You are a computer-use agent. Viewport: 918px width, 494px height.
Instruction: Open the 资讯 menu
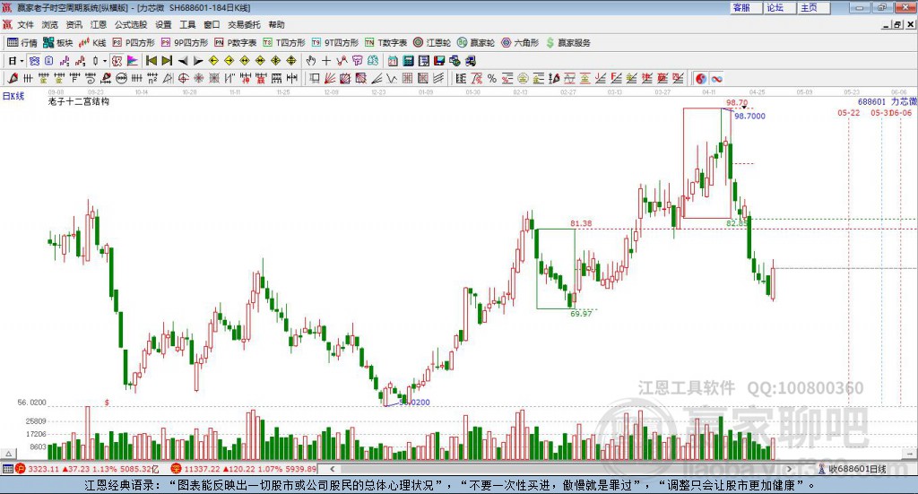[74, 24]
